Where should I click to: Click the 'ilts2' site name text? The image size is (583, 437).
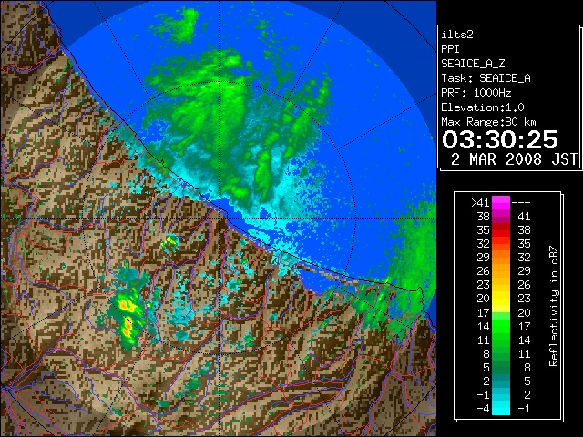[457, 35]
